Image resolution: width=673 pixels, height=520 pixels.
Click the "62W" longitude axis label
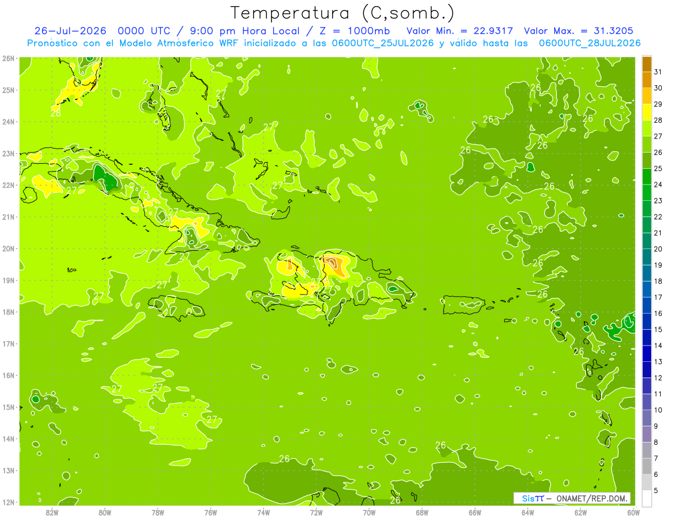[581, 512]
